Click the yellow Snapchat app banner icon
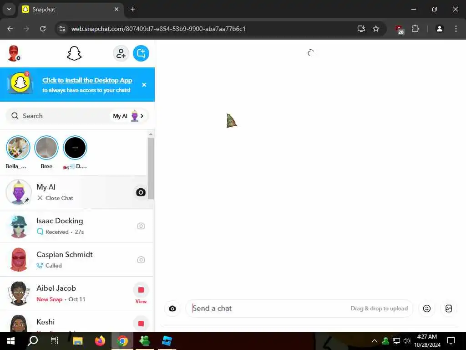 [x=20, y=83]
